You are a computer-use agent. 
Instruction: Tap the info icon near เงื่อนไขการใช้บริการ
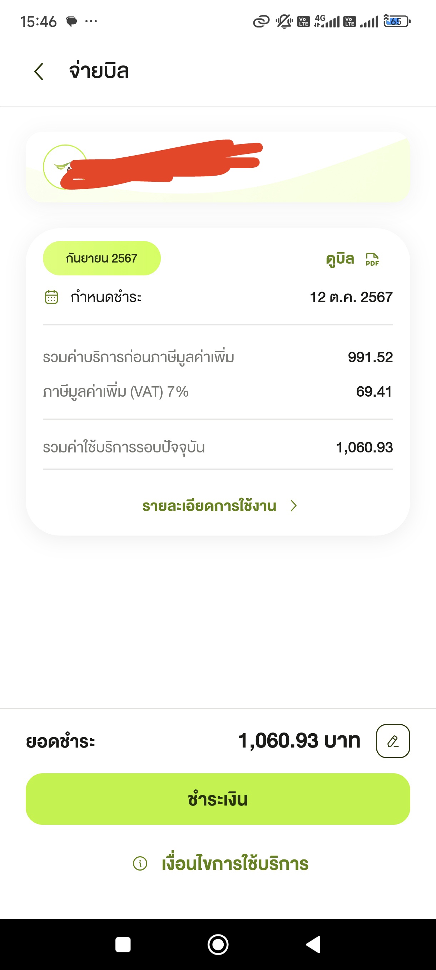click(140, 863)
